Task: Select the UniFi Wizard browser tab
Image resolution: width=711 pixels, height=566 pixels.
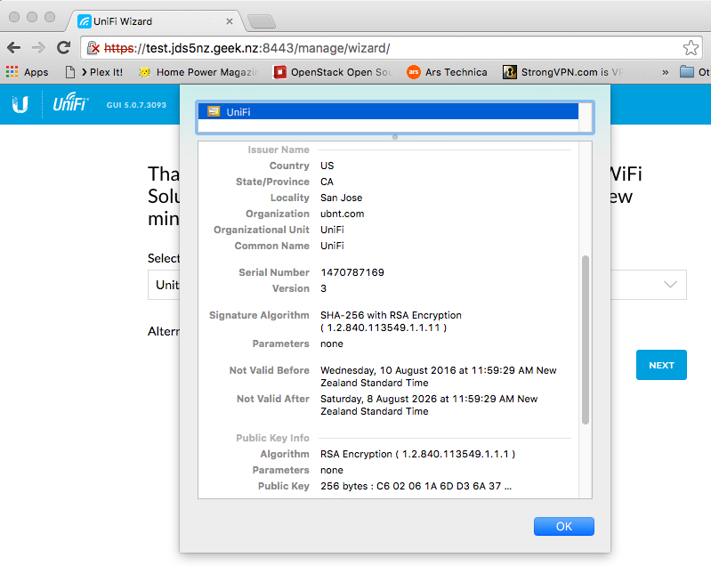Action: click(x=154, y=20)
